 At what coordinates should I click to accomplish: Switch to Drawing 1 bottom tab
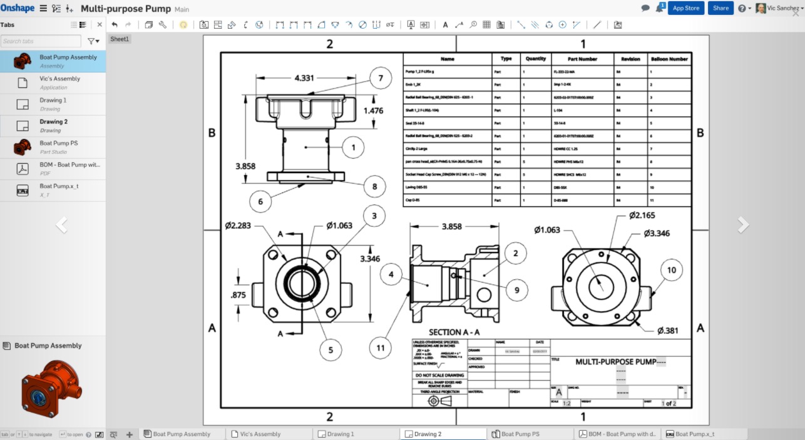point(356,434)
